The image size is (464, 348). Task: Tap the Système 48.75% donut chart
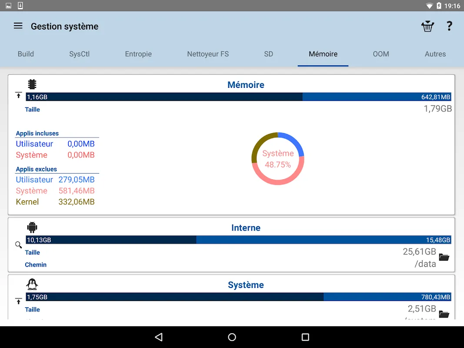[x=277, y=159]
